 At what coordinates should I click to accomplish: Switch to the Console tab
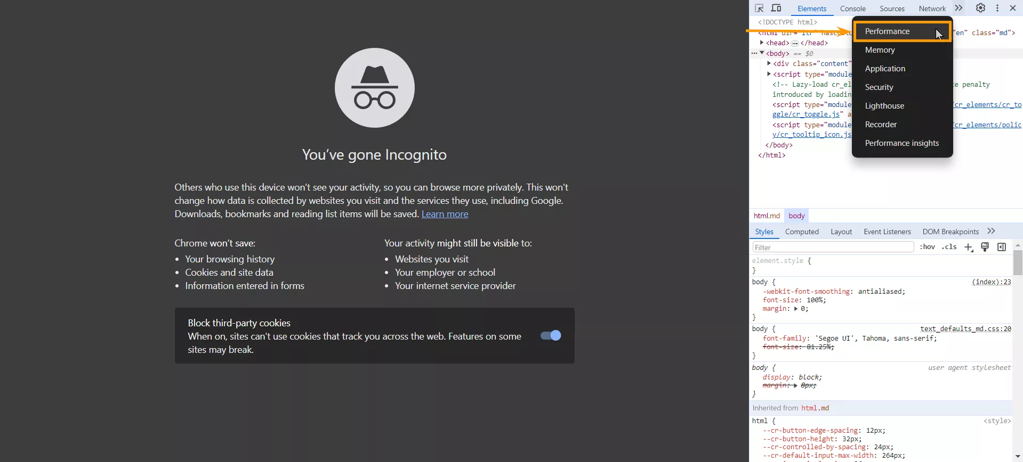[x=852, y=9]
